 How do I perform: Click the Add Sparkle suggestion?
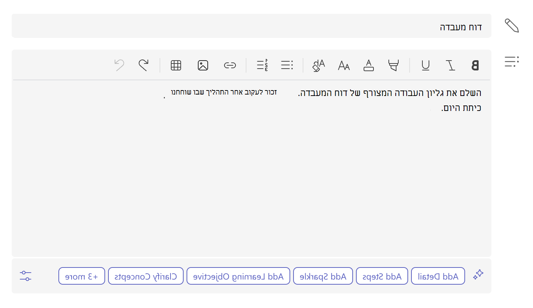323,276
